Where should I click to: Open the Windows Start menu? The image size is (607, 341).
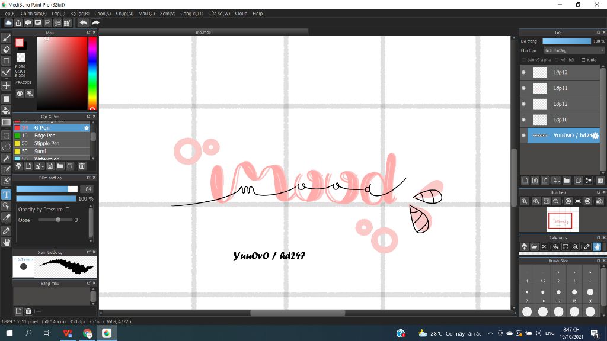pos(9,333)
